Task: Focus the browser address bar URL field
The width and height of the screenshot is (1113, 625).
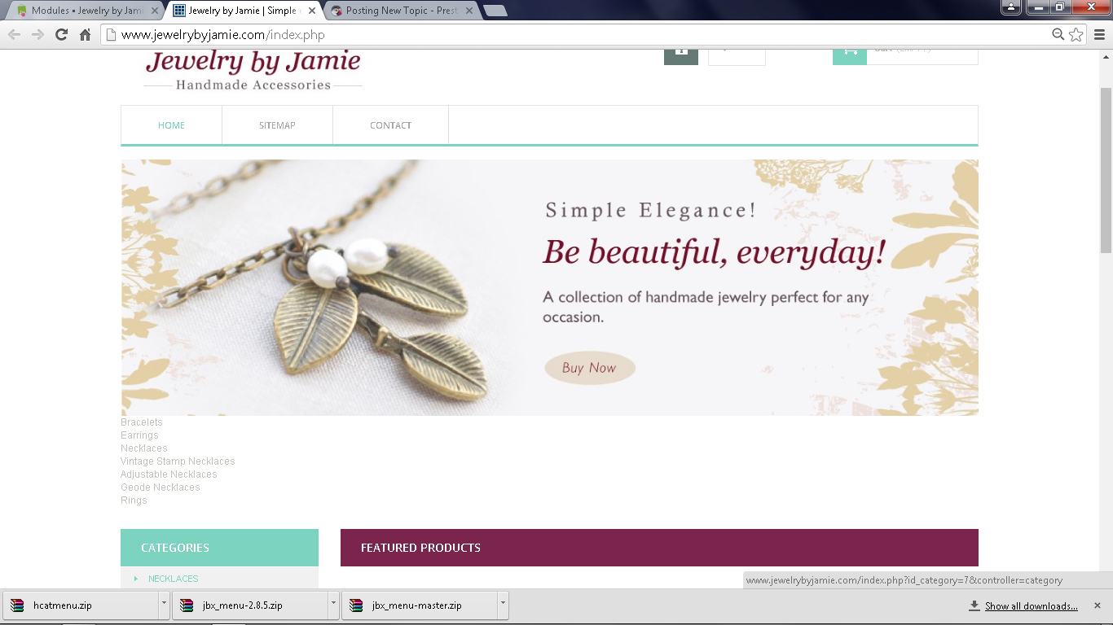Action: pyautogui.click(x=570, y=34)
